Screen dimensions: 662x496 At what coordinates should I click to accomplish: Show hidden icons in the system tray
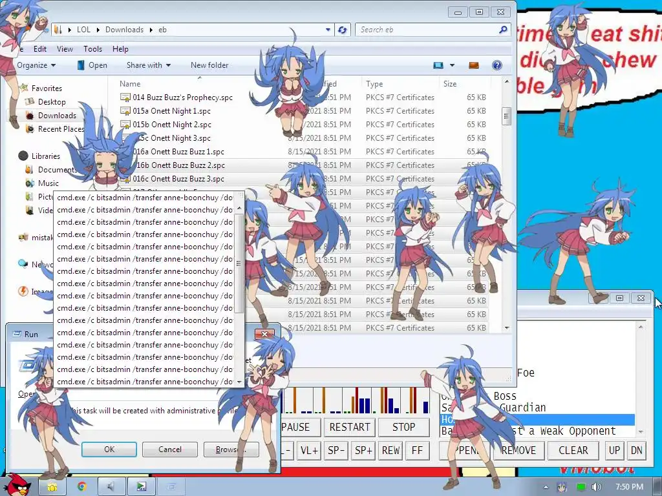(x=546, y=487)
